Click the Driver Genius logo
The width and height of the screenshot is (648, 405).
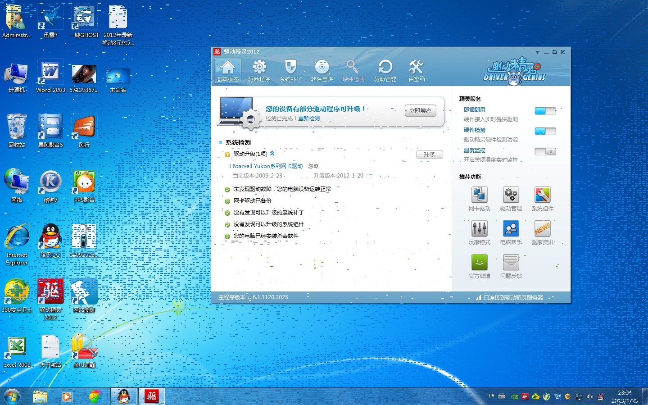(x=514, y=71)
